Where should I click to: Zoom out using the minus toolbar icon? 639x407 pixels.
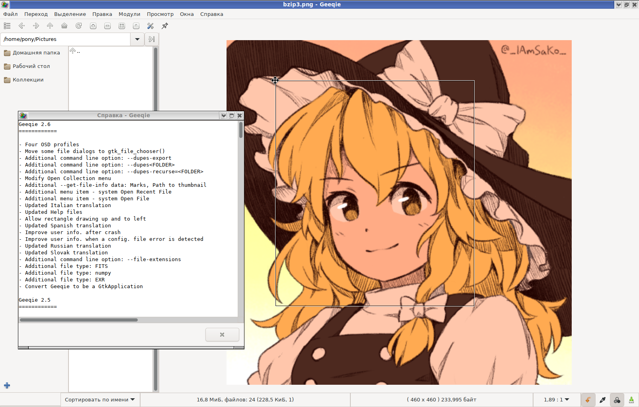107,26
